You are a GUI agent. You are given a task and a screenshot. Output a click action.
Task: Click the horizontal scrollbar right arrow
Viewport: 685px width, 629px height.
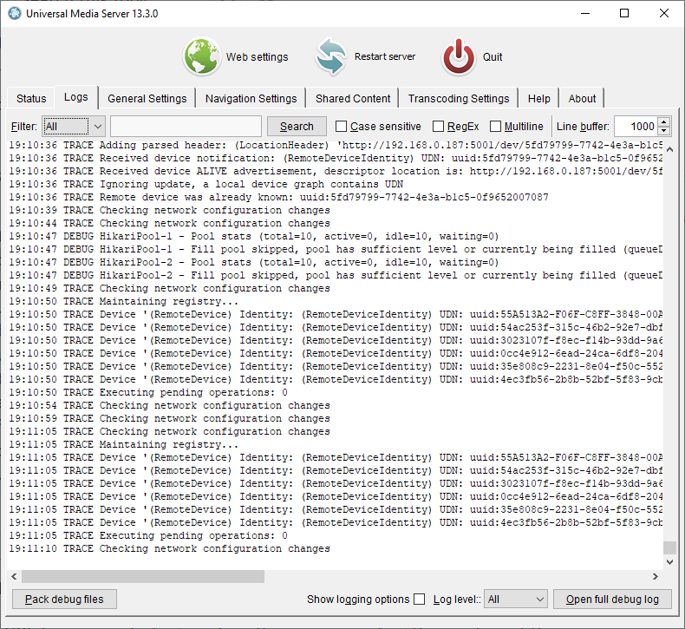[656, 577]
